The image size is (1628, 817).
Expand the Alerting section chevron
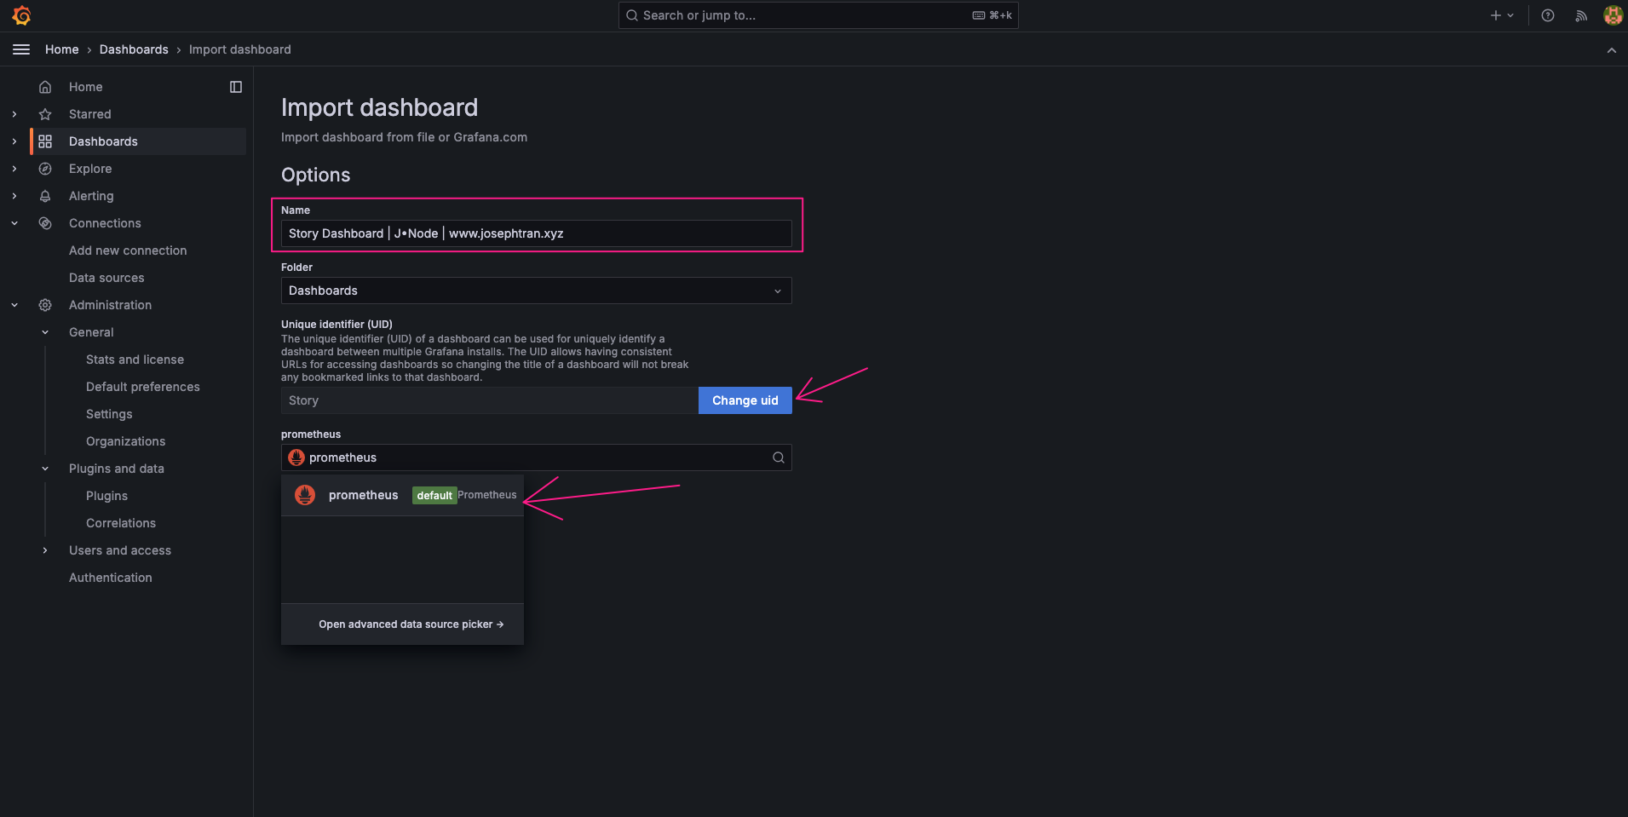click(14, 196)
